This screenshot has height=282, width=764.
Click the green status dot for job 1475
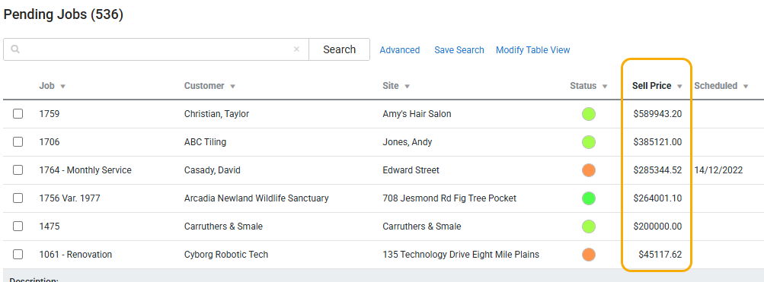click(x=589, y=227)
